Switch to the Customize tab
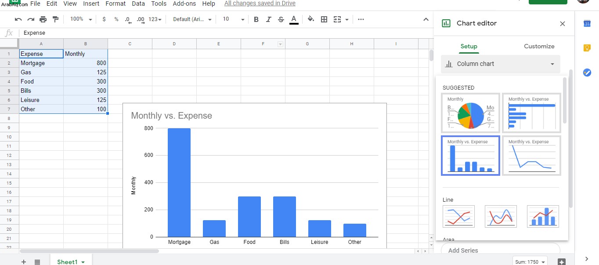The width and height of the screenshot is (599, 265). coord(539,46)
